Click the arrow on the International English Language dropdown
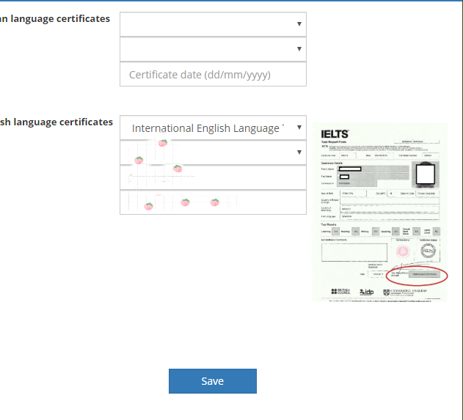The height and width of the screenshot is (420, 463). 299,128
